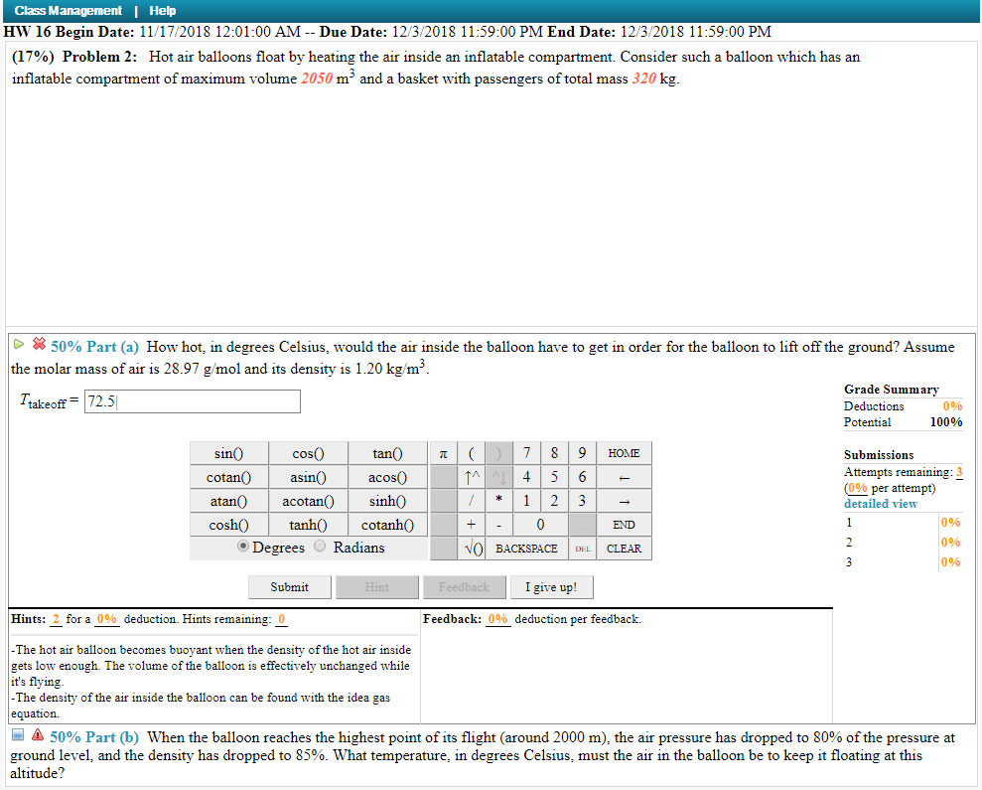Open the Help menu
Screen dimensions: 982x790
[x=162, y=10]
